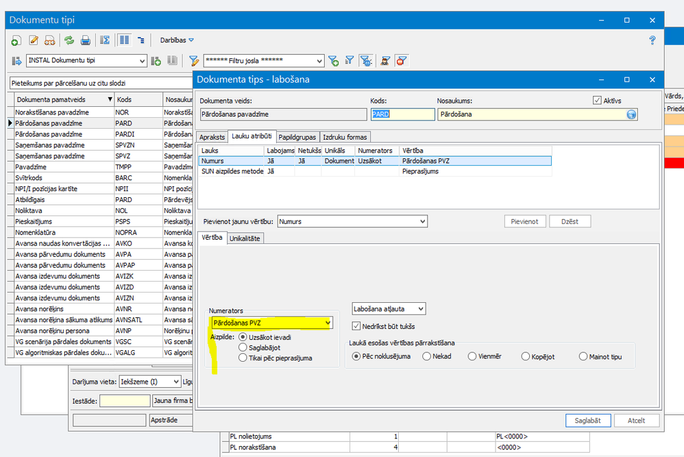Click the add filter icon with plus
Image resolution: width=684 pixels, height=457 pixels.
coord(333,61)
